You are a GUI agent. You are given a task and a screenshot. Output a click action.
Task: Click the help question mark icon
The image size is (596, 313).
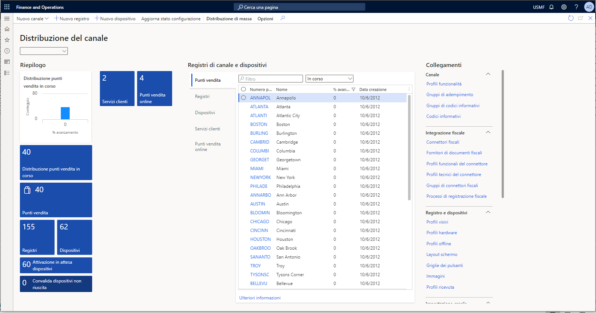(x=576, y=7)
